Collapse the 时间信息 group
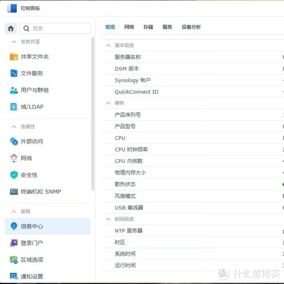The height and width of the screenshot is (284, 284). (108, 219)
